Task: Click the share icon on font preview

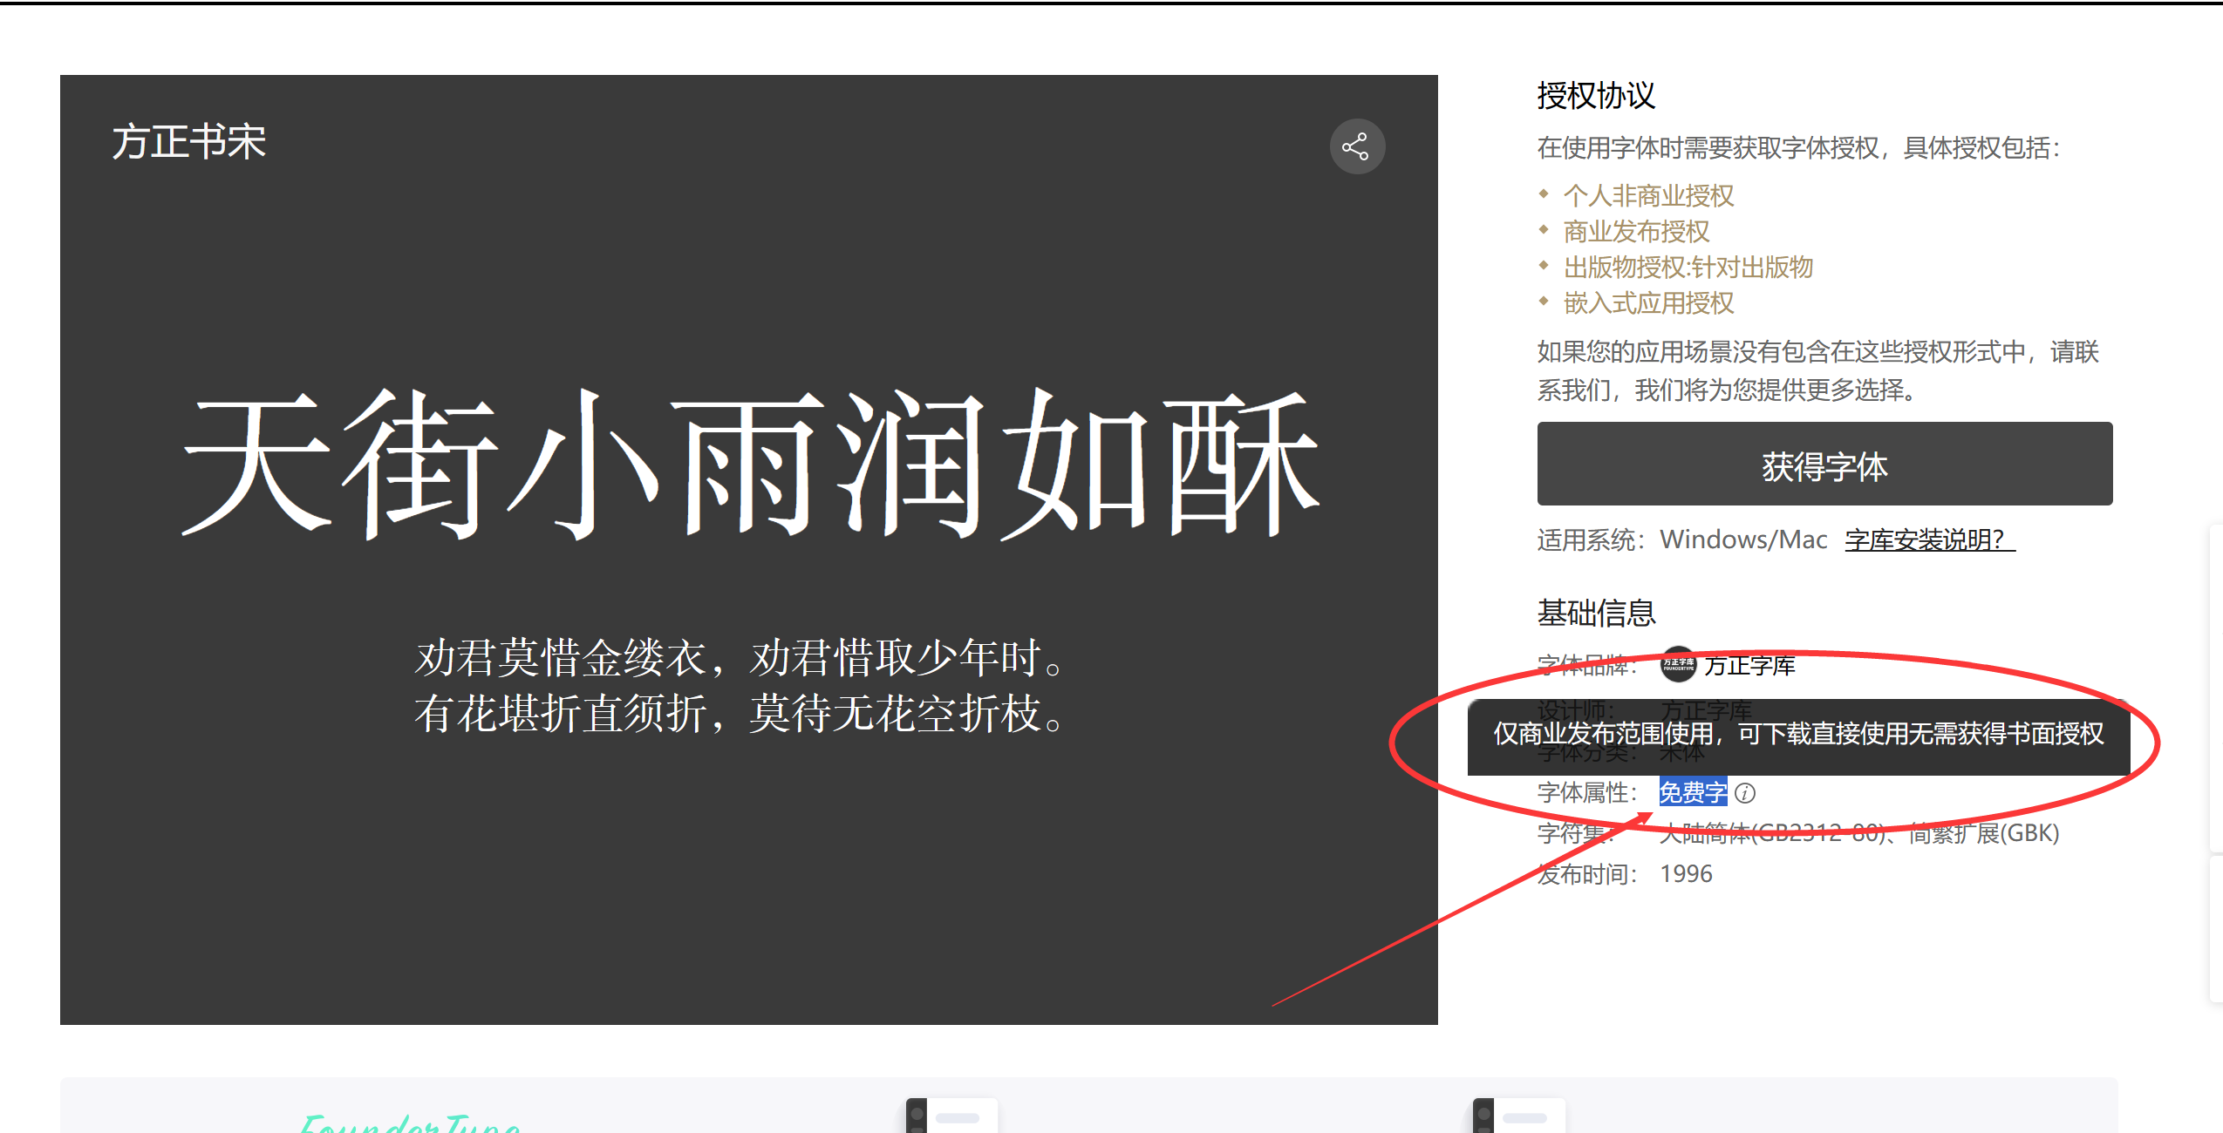Action: pyautogui.click(x=1356, y=146)
